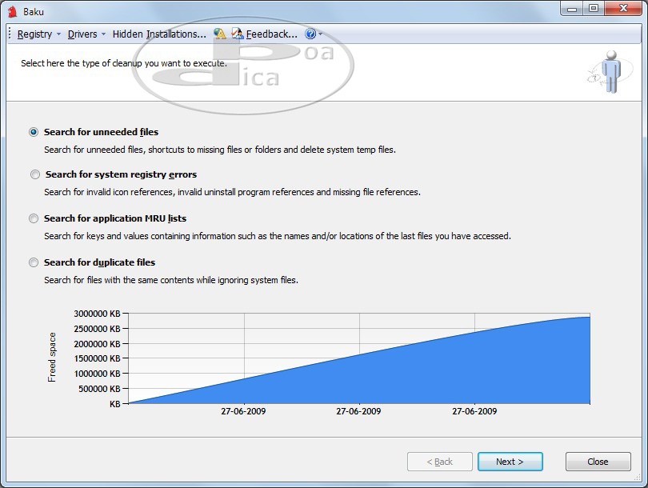Viewport: 648px width, 488px height.
Task: Choose 'Search for application MRU lists'
Action: (34, 218)
